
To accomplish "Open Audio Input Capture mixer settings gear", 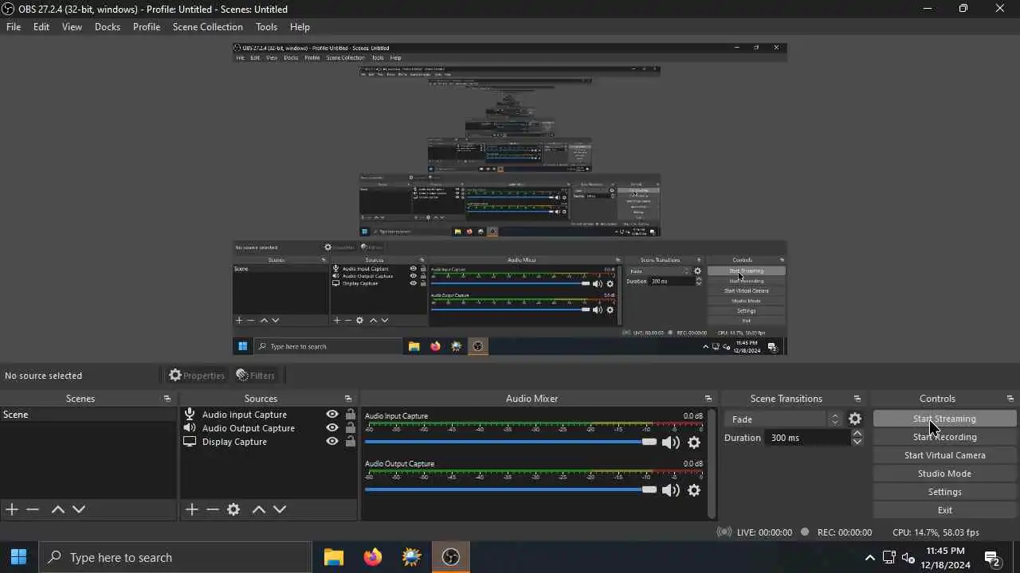I will [694, 442].
